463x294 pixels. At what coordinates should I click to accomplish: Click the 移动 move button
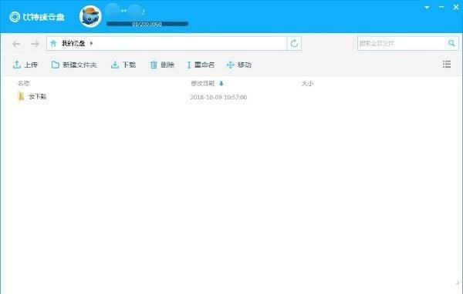238,65
